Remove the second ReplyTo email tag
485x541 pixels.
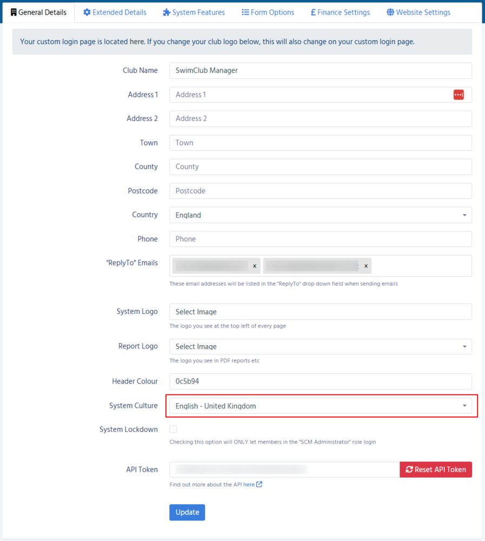click(366, 266)
